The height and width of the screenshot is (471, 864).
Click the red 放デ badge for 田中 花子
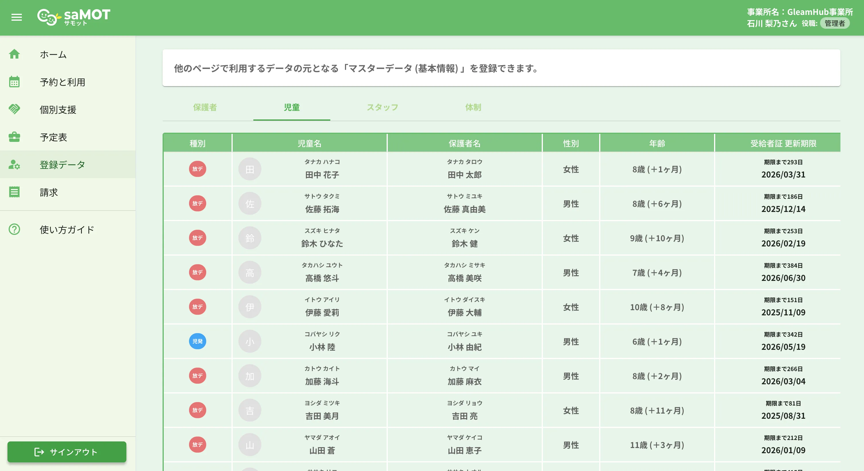[198, 169]
